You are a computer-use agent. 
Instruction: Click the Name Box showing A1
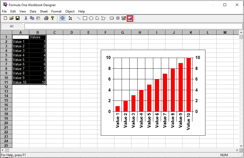click(x=11, y=26)
